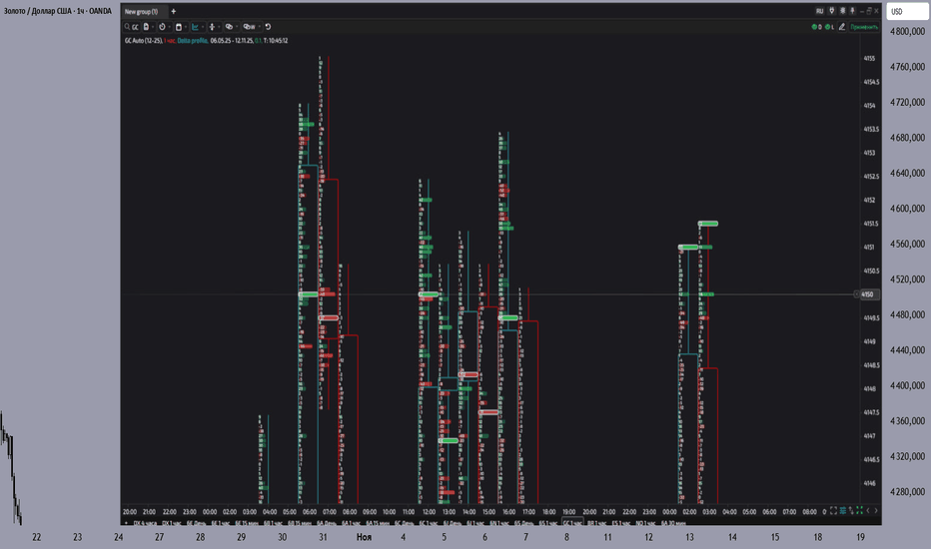Click the vertical scale tool icon
The height and width of the screenshot is (549, 931).
212,27
